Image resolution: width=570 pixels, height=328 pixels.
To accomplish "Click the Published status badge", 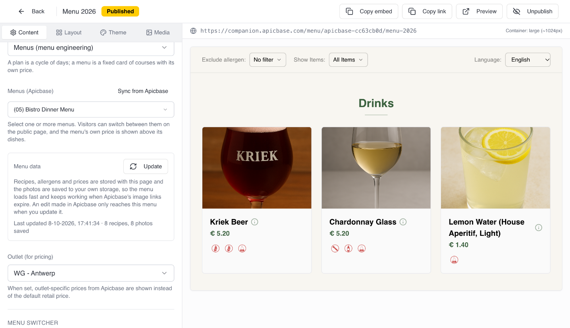I will (x=120, y=11).
